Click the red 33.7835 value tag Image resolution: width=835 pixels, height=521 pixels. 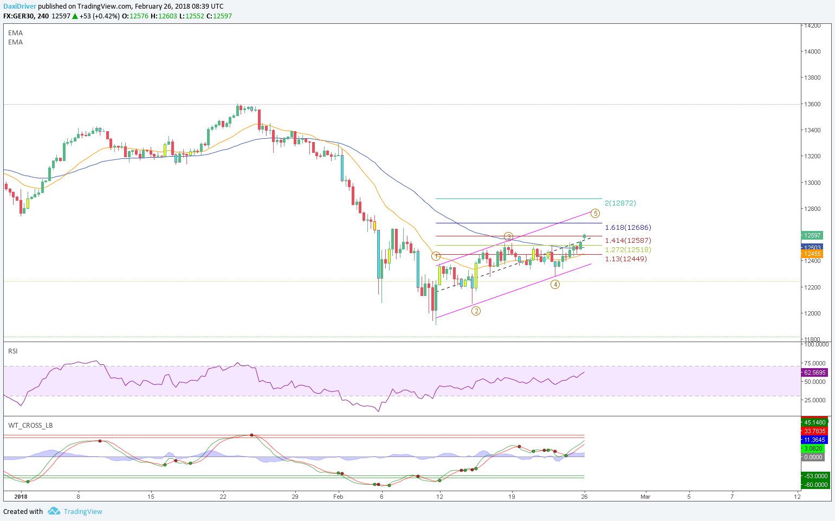[x=814, y=431]
